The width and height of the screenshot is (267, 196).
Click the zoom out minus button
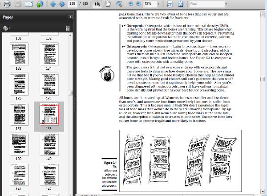coord(130,4)
